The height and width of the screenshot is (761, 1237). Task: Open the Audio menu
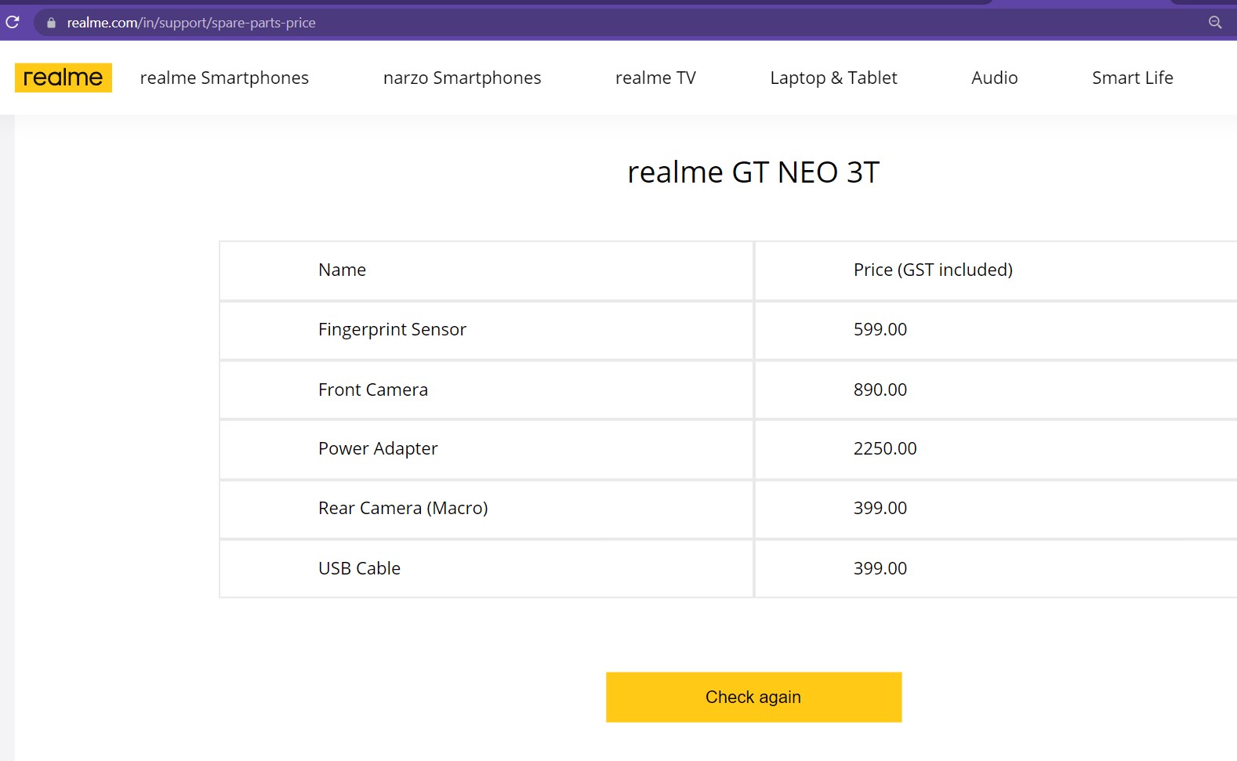994,78
